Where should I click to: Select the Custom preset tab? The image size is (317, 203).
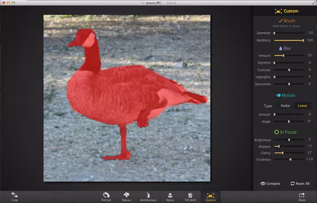tap(211, 197)
